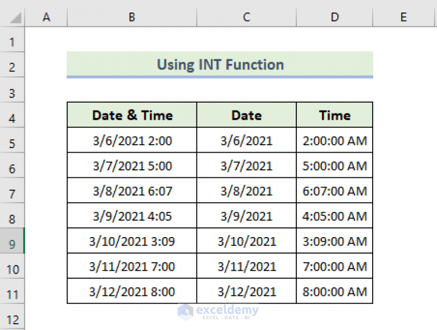Select Date cell '3/6/2021' in column C

[246, 140]
